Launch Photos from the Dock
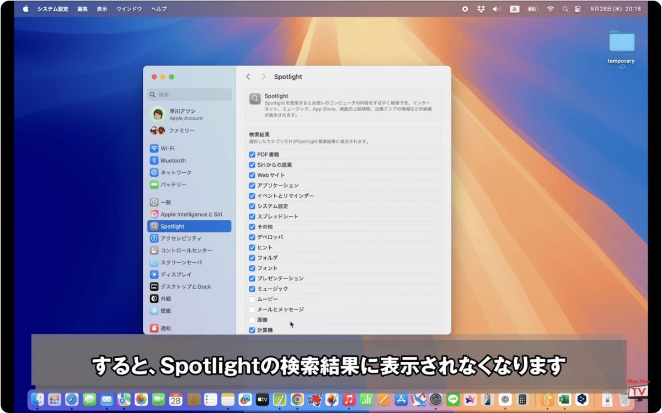Image resolution: width=662 pixels, height=413 pixels. coord(141,399)
